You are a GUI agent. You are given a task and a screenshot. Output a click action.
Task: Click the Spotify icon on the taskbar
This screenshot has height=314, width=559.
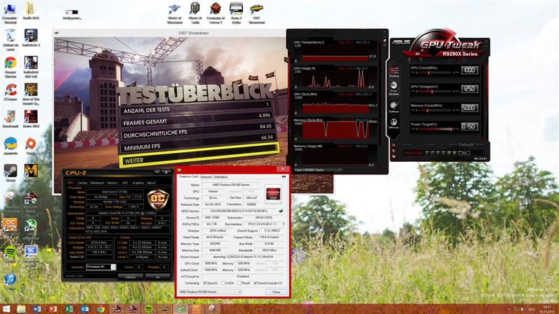[x=149, y=308]
